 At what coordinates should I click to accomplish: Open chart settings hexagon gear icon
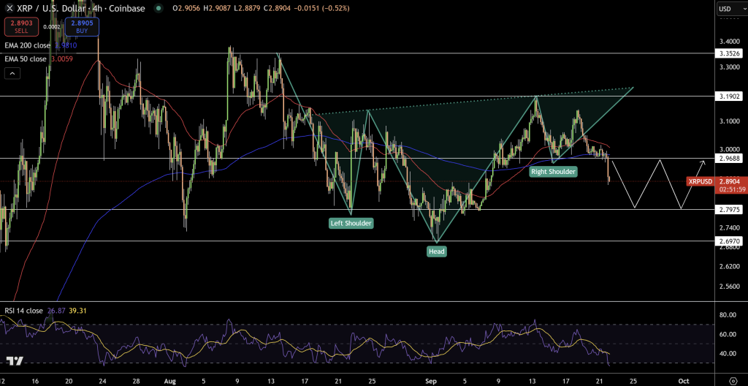732,381
